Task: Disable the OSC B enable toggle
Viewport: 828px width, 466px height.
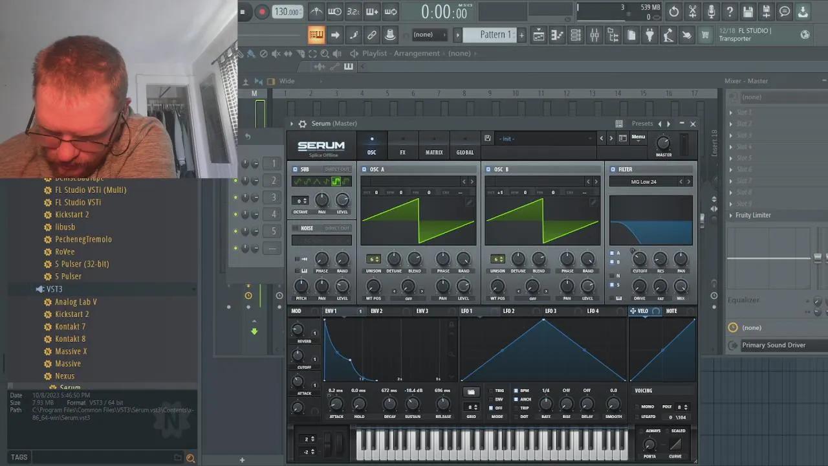Action: pyautogui.click(x=488, y=170)
